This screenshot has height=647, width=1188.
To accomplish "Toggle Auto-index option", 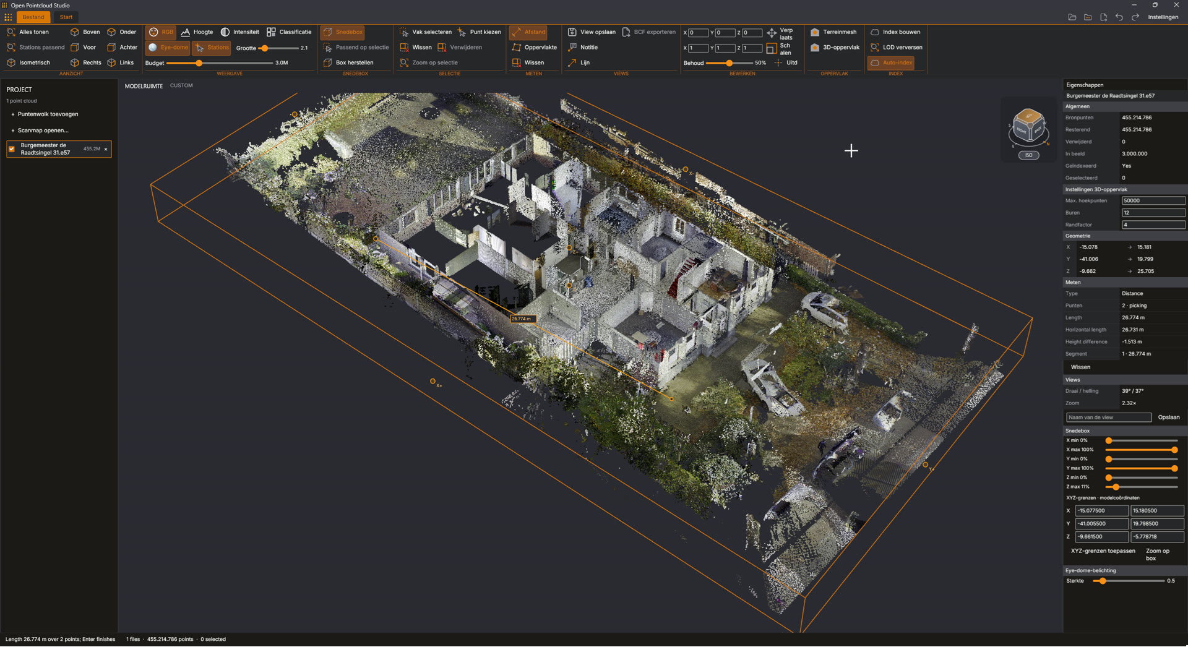I will pos(891,62).
